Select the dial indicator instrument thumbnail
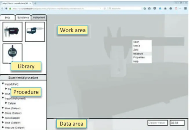 click(x=12, y=53)
